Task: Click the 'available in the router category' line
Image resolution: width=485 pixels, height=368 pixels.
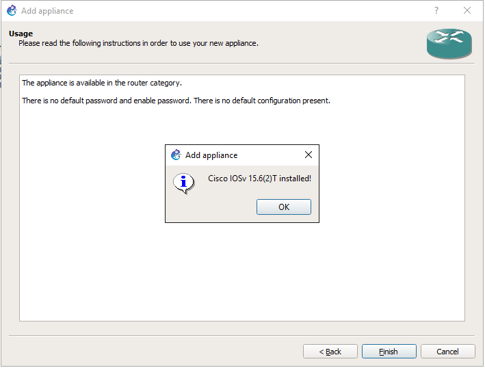Action: [x=102, y=83]
